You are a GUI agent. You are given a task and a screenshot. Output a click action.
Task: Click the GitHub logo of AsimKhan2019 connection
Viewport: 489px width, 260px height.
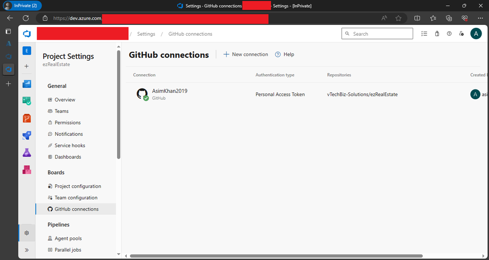pyautogui.click(x=142, y=94)
